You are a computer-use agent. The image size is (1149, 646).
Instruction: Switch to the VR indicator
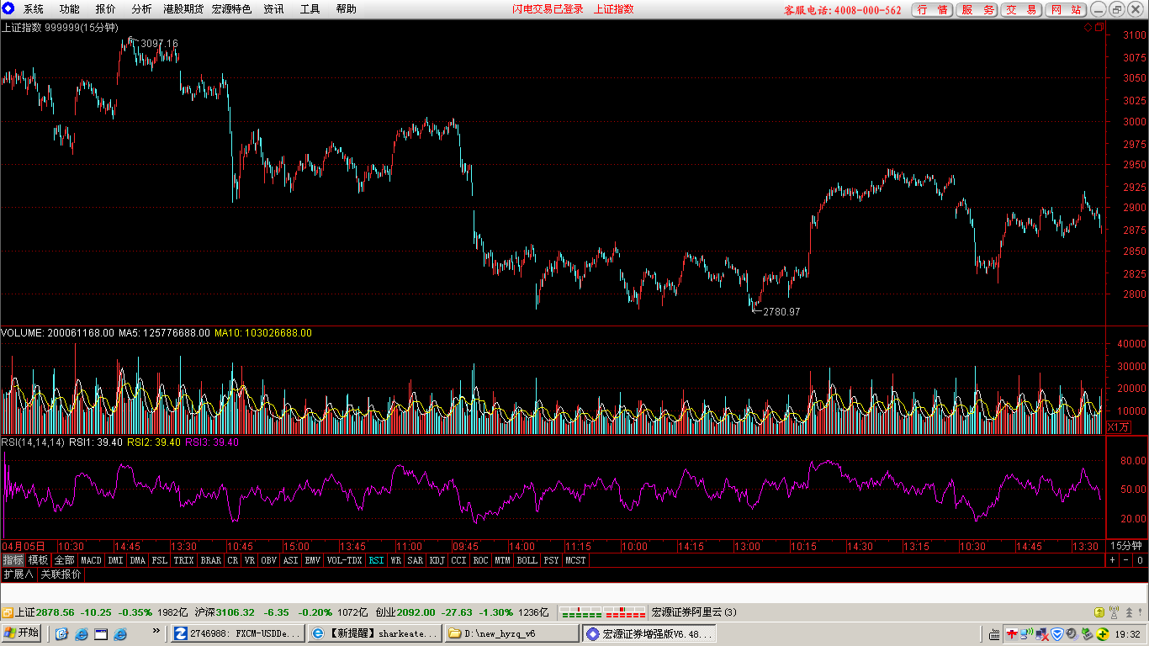[250, 560]
